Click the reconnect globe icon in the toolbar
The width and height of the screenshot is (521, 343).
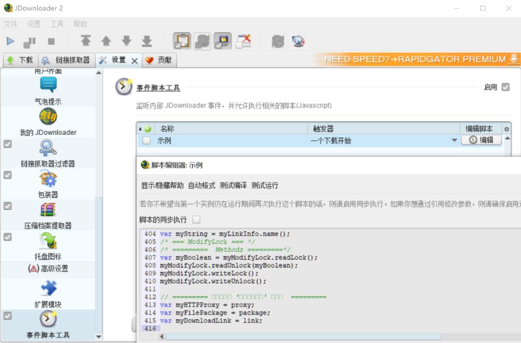point(298,40)
